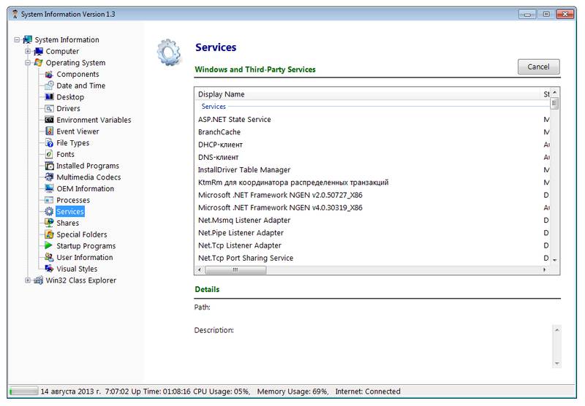Select the DHCP-клиент service row
Viewport: 585px width, 406px height.
coord(372,145)
